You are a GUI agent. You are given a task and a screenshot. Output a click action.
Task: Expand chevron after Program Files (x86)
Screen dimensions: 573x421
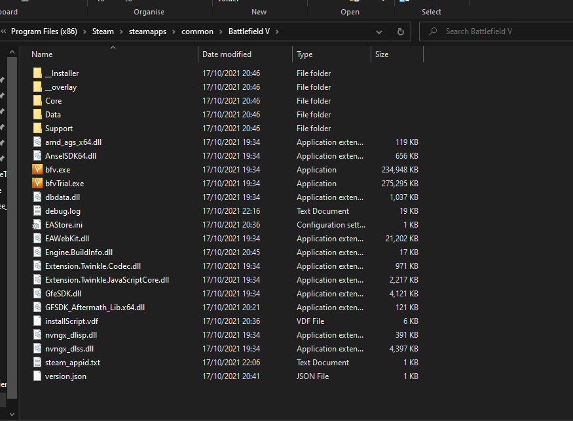[x=84, y=32]
